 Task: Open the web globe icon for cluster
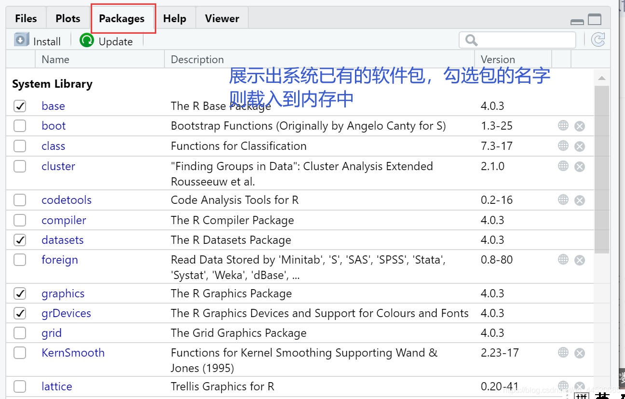(563, 166)
